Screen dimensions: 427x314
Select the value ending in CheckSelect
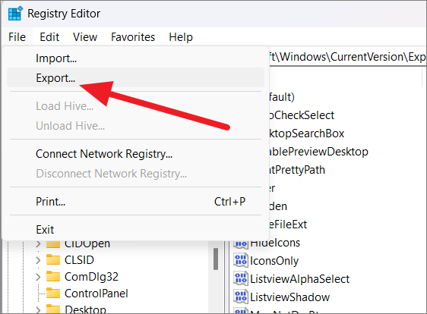302,115
